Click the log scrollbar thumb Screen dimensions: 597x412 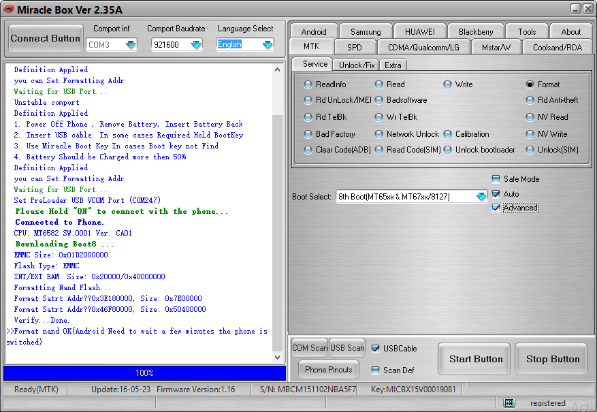pyautogui.click(x=277, y=232)
